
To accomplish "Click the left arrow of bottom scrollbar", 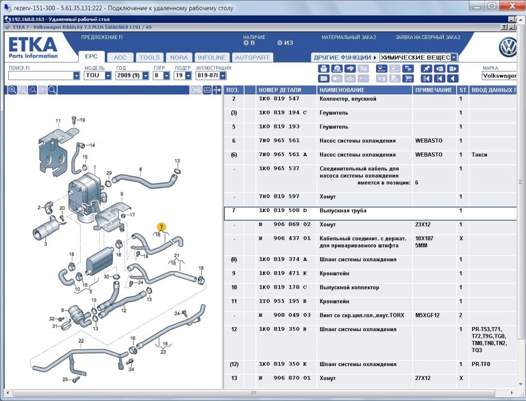I will click(x=8, y=393).
